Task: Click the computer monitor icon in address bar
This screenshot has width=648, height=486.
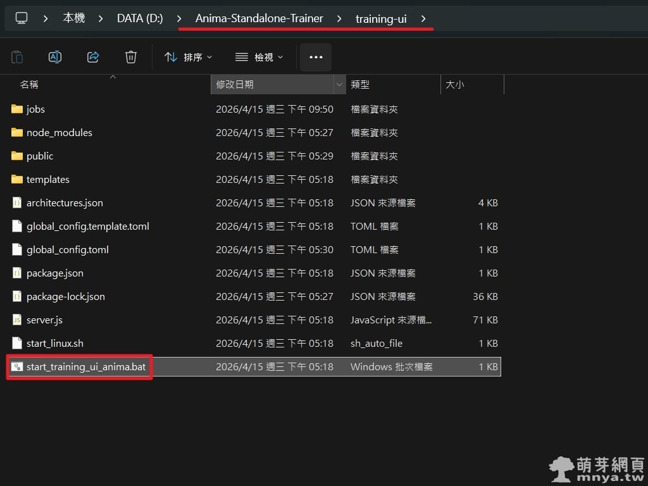Action: pyautogui.click(x=22, y=18)
